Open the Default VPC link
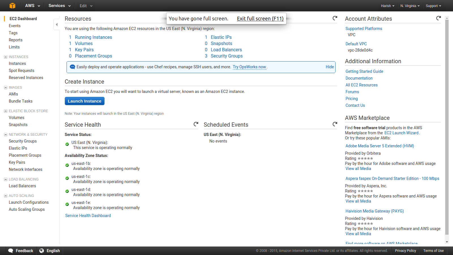Viewport: 453px width, 255px height. 356,44
